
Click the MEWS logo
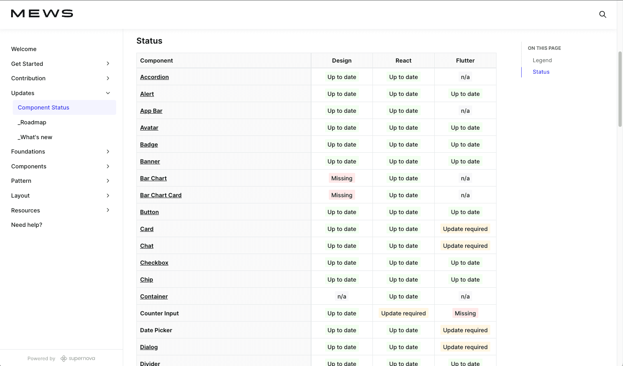[x=42, y=14]
